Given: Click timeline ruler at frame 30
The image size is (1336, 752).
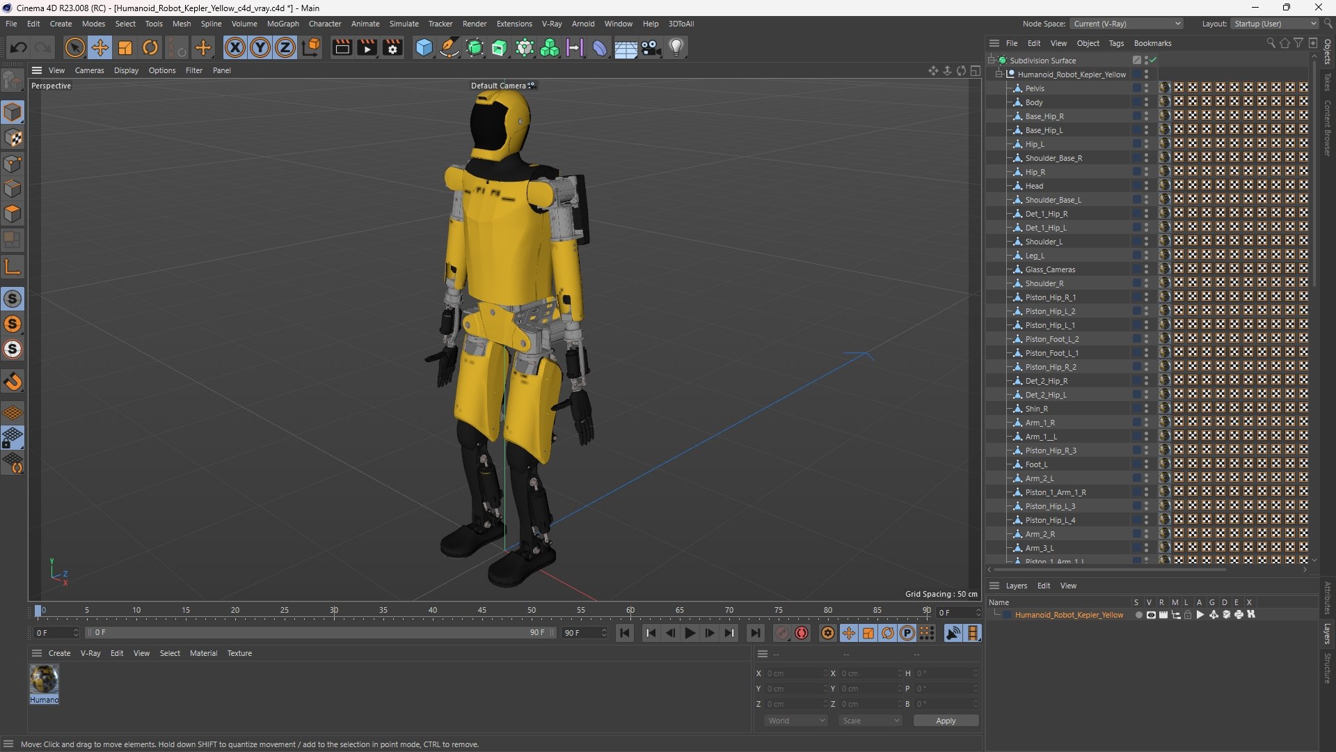Looking at the screenshot, I should click(334, 611).
